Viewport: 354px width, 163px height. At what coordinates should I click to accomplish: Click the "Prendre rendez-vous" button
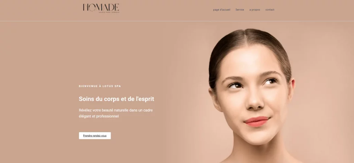click(x=95, y=136)
